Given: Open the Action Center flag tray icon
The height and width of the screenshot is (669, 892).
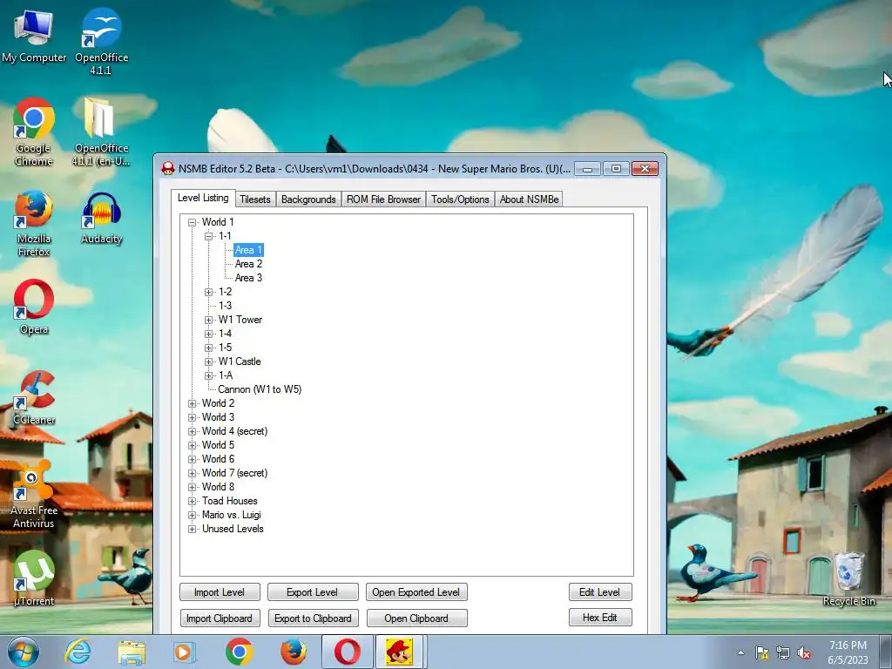Looking at the screenshot, I should click(x=761, y=653).
